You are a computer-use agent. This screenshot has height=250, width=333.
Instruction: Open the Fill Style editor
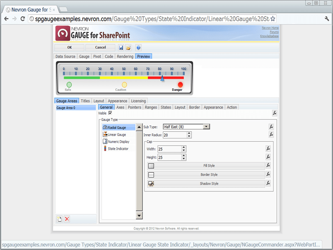(206, 165)
